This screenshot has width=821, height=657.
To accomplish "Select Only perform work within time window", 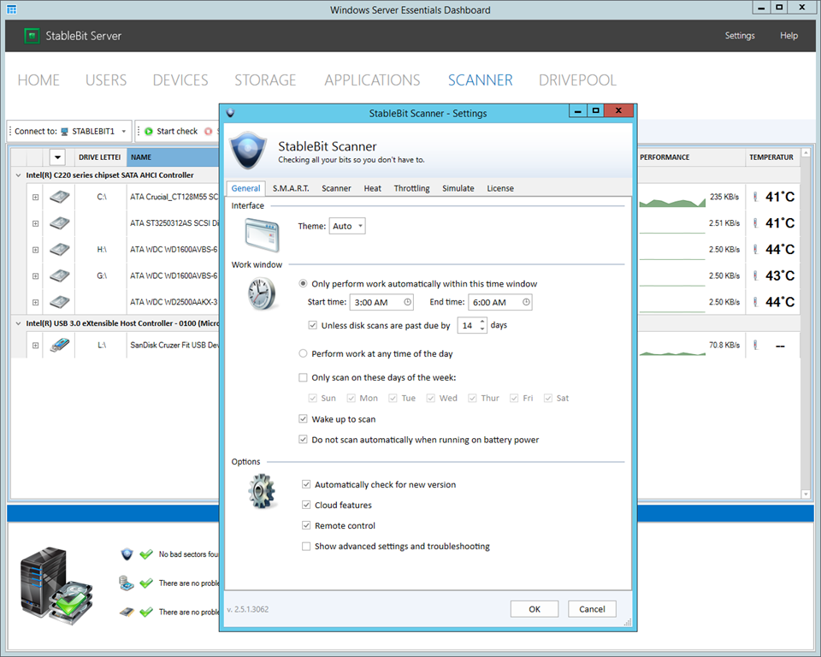I will tap(303, 283).
